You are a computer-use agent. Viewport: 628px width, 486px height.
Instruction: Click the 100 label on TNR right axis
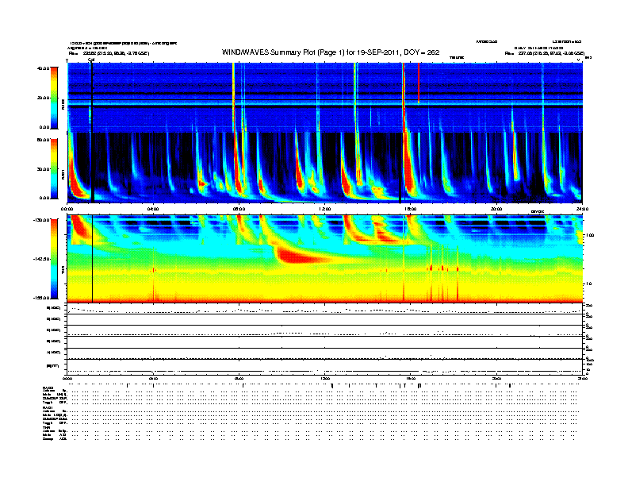[x=589, y=235]
